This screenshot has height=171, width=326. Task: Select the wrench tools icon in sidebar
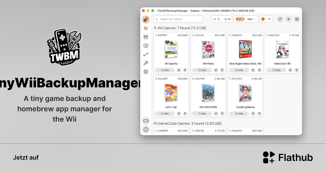coord(146,63)
